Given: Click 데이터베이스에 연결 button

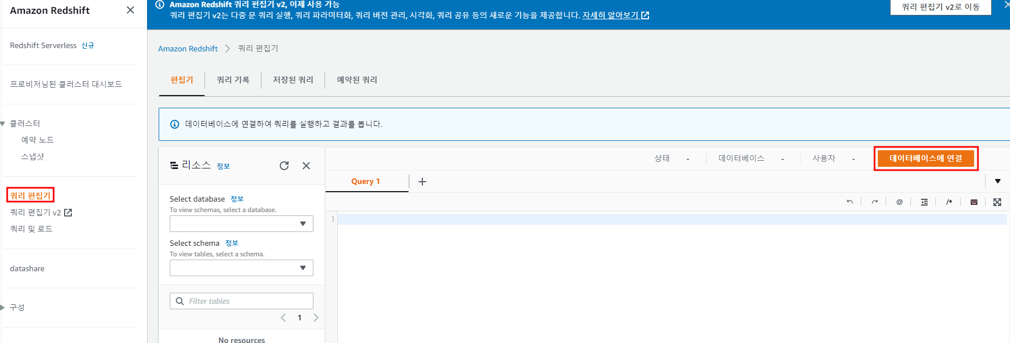Looking at the screenshot, I should click(x=926, y=159).
